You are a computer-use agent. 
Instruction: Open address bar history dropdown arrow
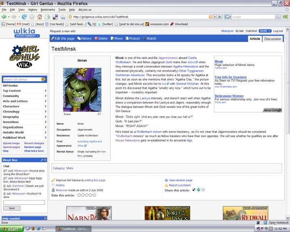215,17
